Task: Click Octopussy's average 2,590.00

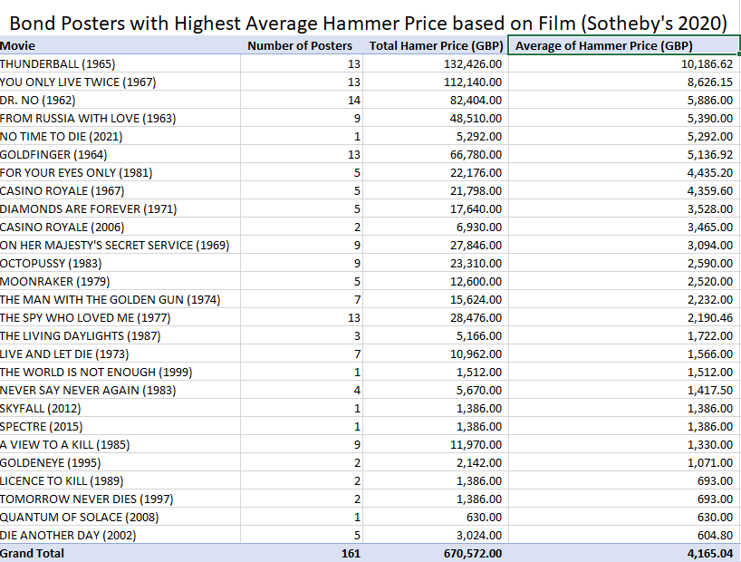Action: [x=710, y=264]
